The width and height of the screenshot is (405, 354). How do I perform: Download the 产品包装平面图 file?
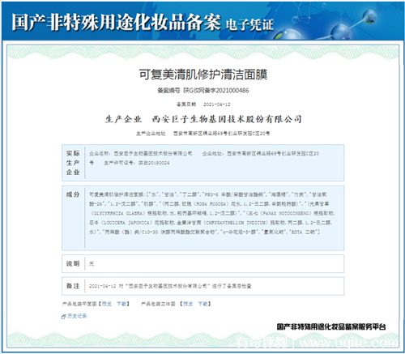(x=122, y=304)
